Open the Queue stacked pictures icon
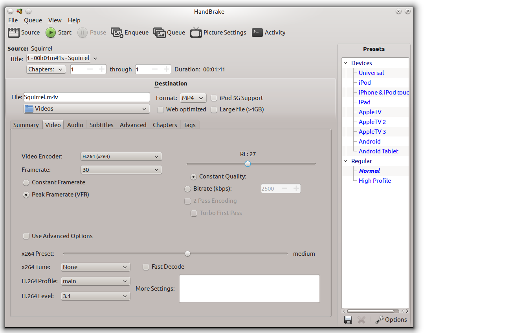521x333 pixels. click(x=160, y=33)
